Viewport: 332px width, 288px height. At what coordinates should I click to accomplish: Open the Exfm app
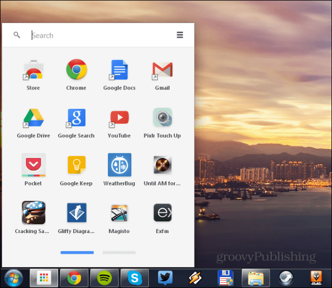point(162,212)
